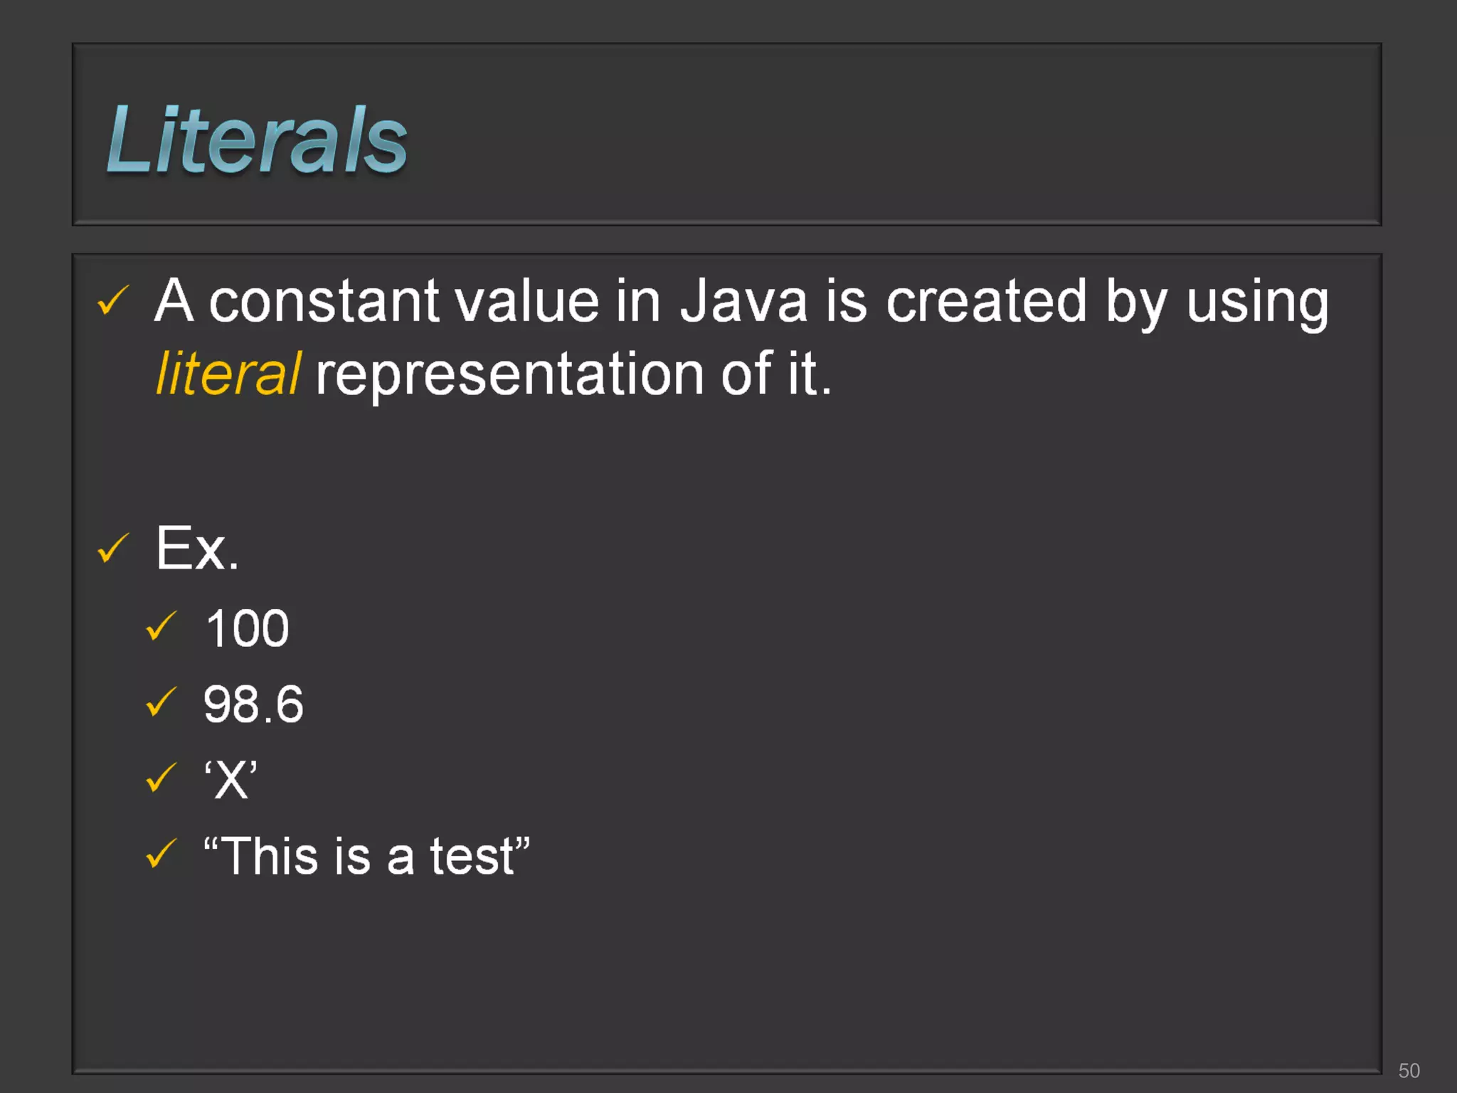Image resolution: width=1457 pixels, height=1093 pixels.
Task: Click the checkmark bullet before 'X'
Action: (x=161, y=778)
